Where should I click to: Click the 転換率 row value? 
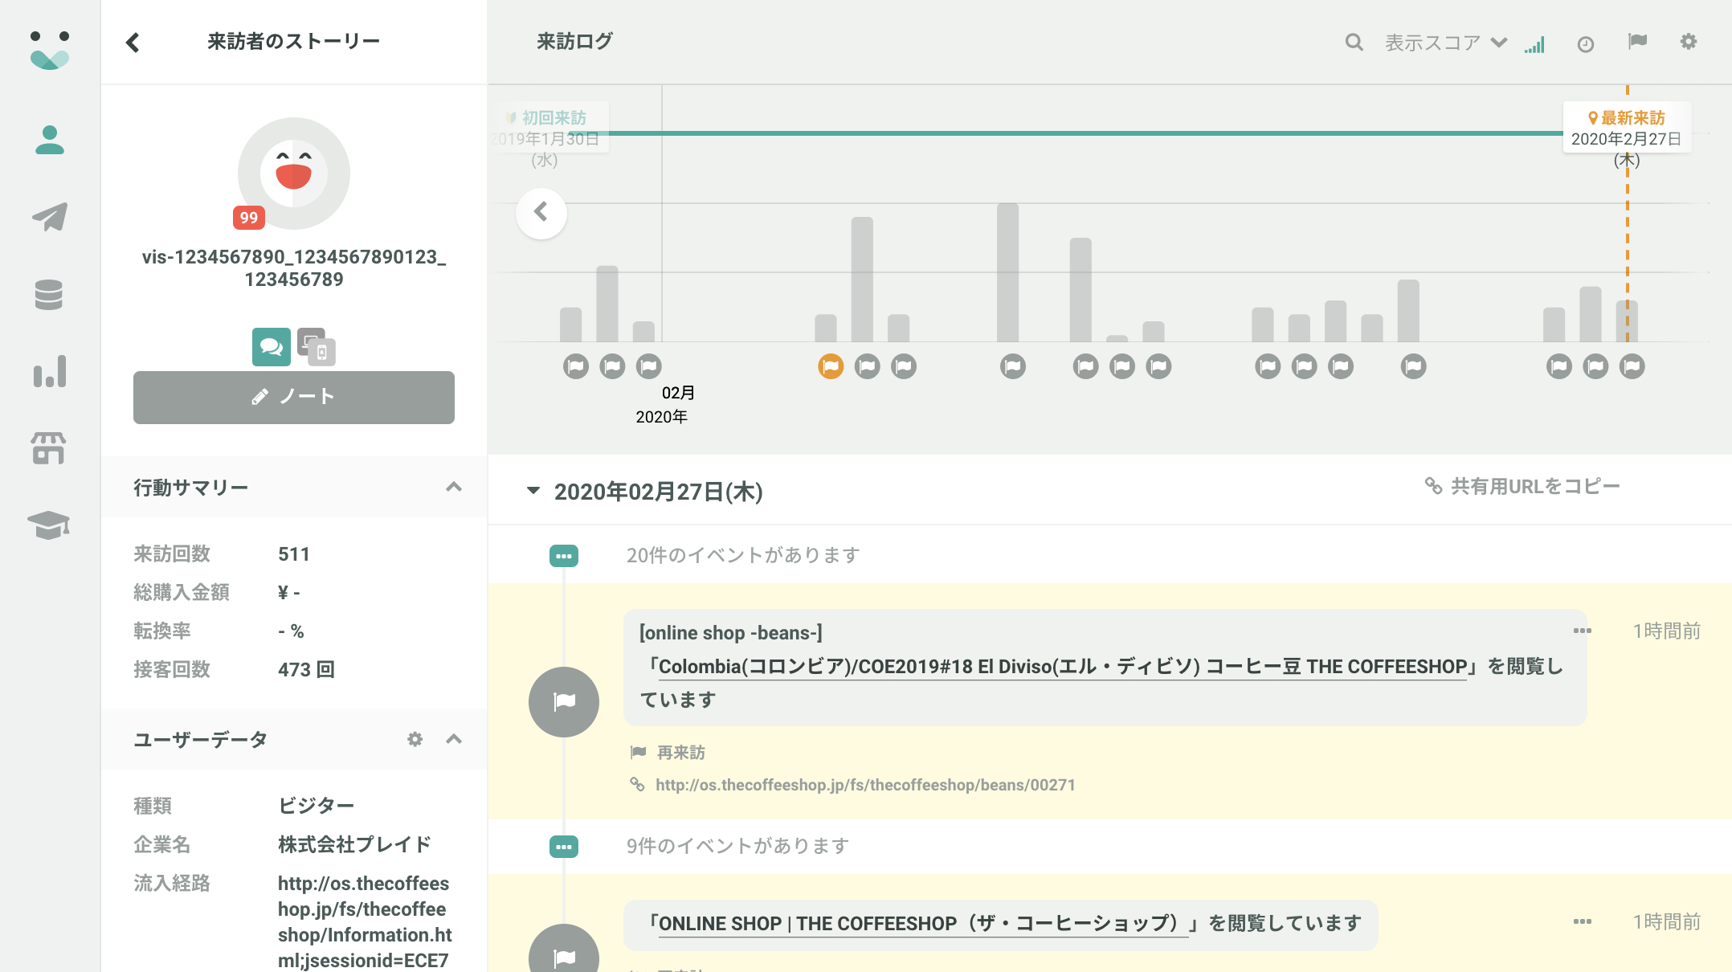292,631
